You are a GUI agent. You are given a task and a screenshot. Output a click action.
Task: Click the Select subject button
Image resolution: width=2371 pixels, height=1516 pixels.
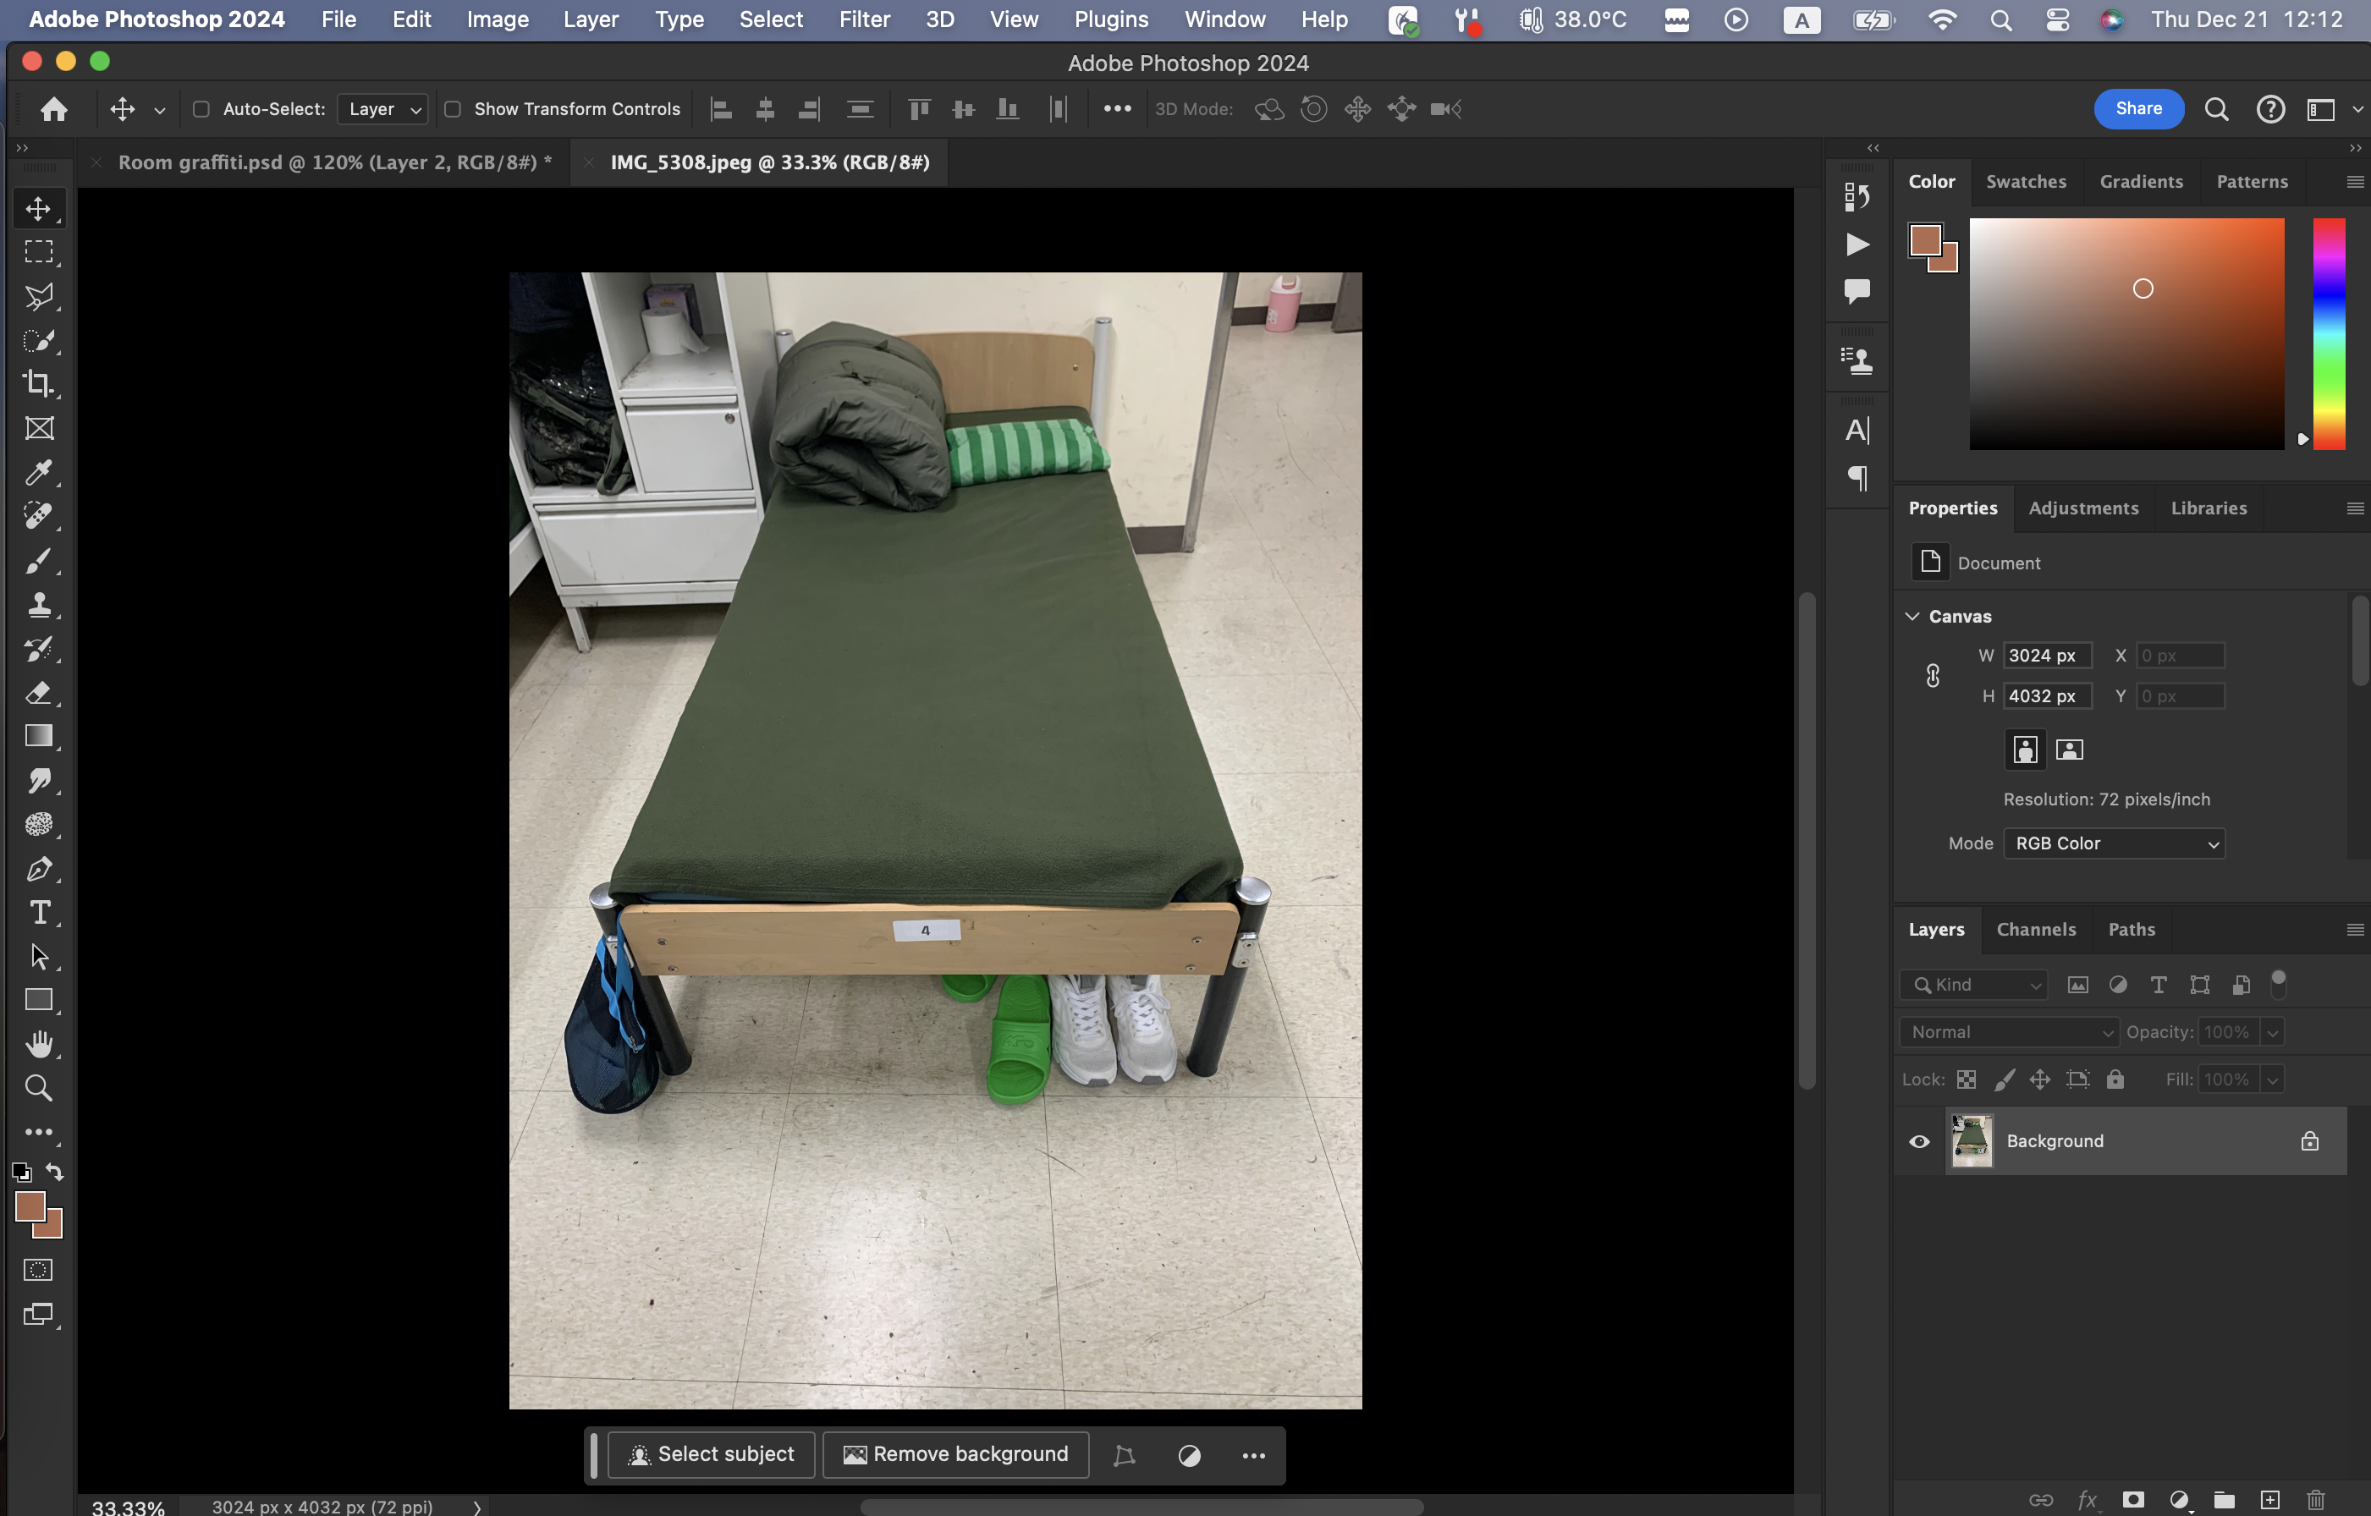711,1454
